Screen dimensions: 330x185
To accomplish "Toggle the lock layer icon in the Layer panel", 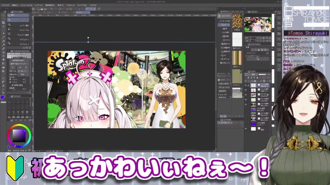I will coord(257,78).
